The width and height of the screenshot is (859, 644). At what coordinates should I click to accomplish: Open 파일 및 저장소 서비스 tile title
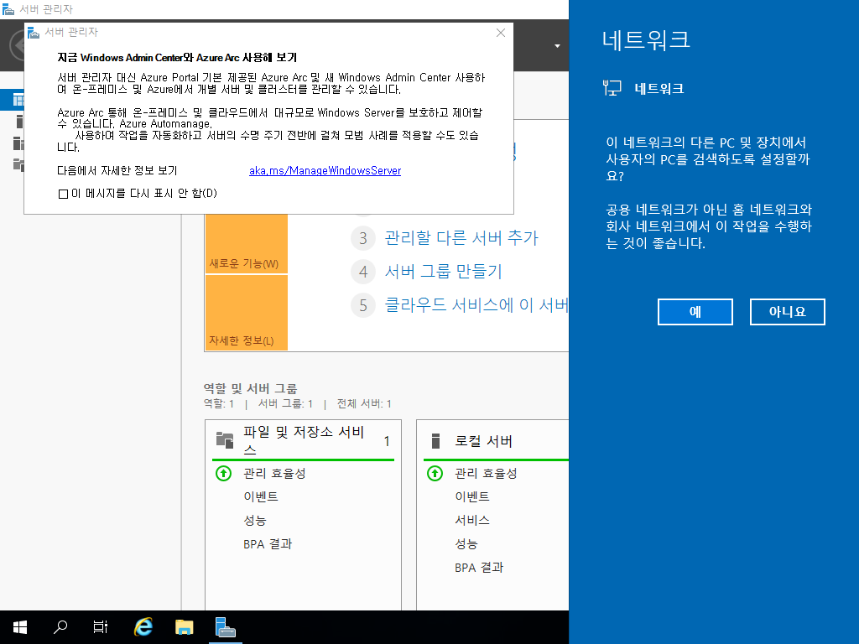click(304, 440)
